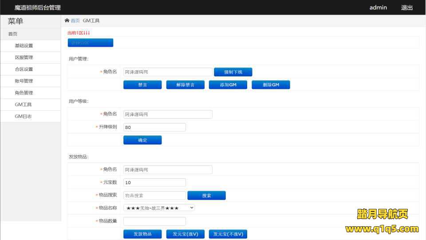The height and width of the screenshot is (240, 426).
Task: Click the 添加GM button
Action: click(x=228, y=85)
